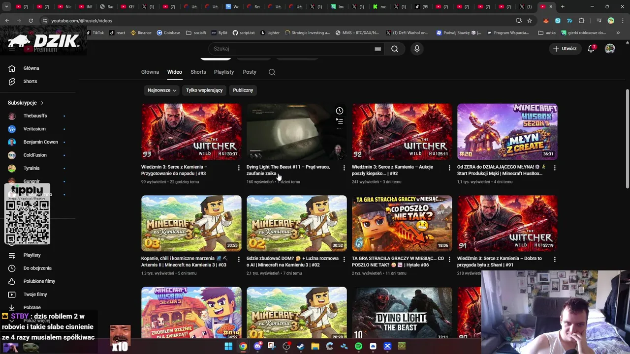Play the CO POSZŁO NIE TAK Hytale thumbnail
630x354 pixels.
402,223
